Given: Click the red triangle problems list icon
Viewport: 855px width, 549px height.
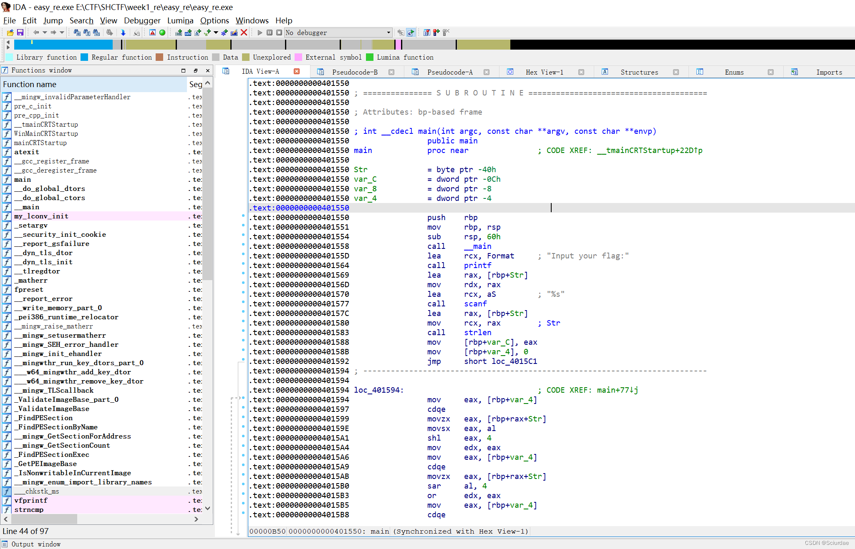Looking at the screenshot, I should 153,33.
